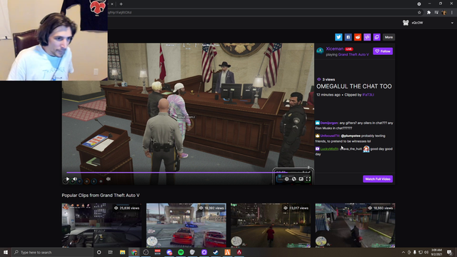457x257 pixels.
Task: Open Xiceman's round avatar
Action: click(320, 51)
